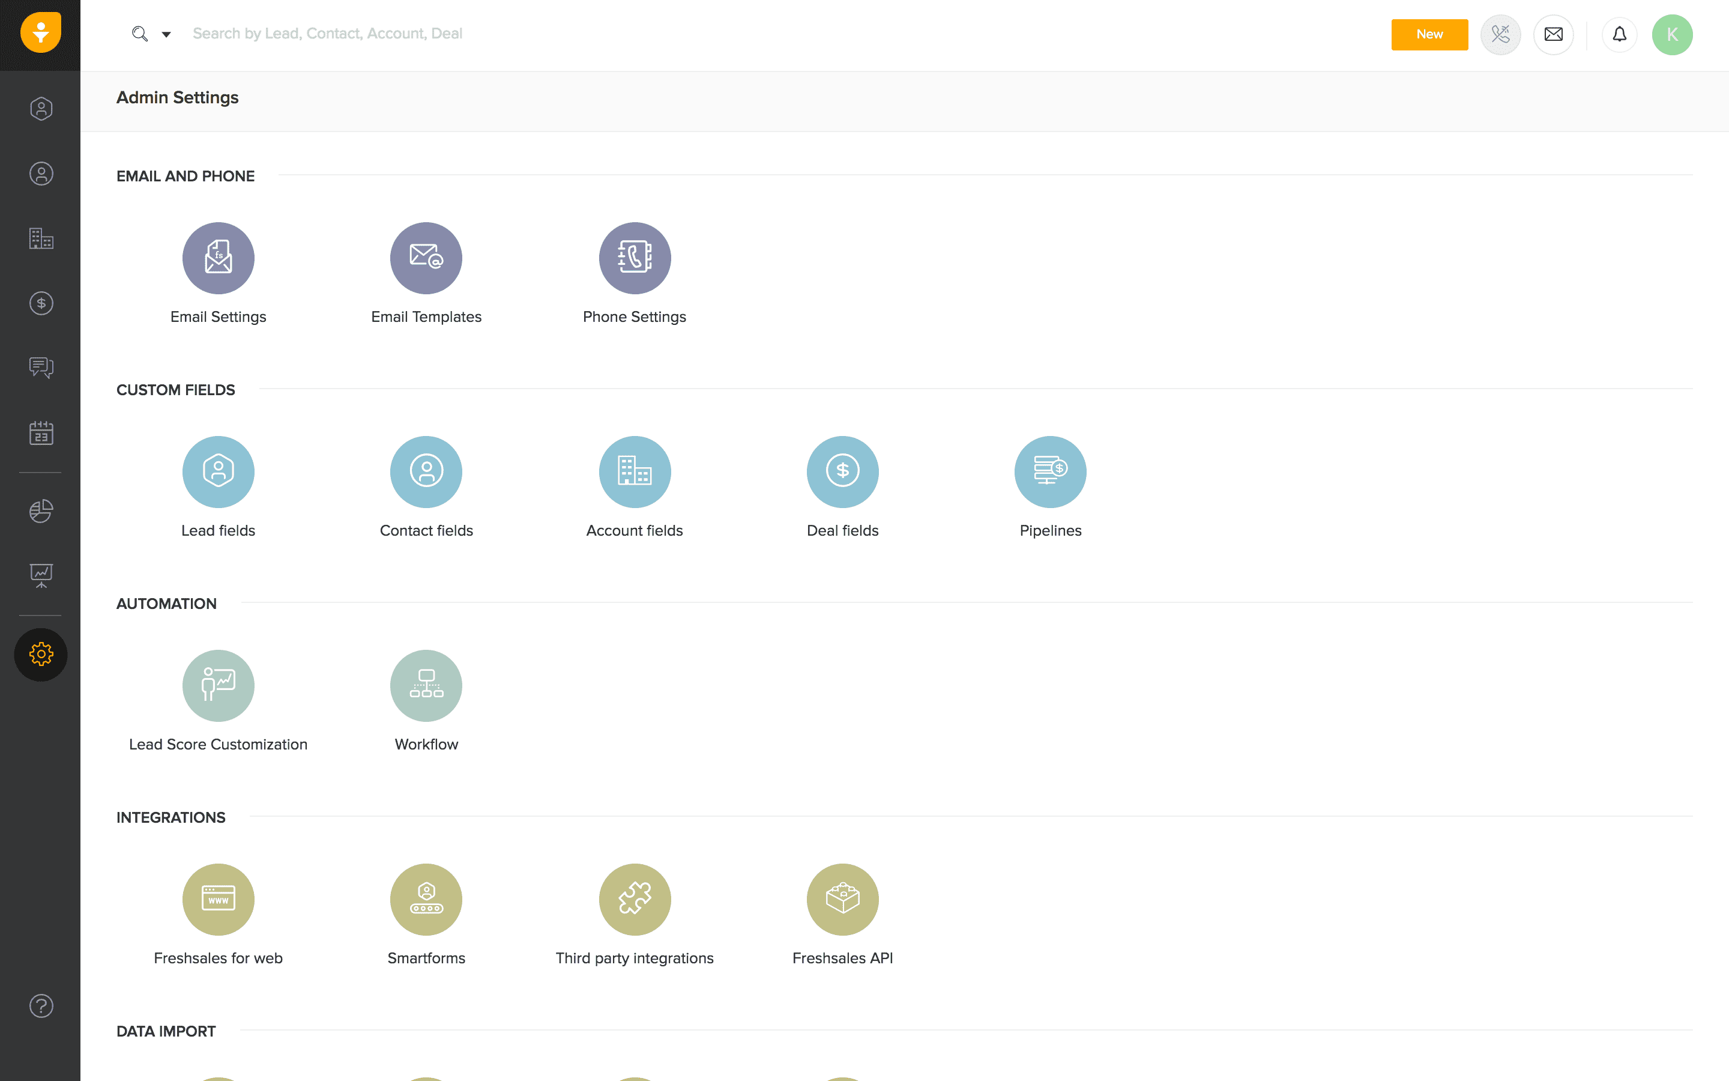Click the Email Settings label

(218, 316)
